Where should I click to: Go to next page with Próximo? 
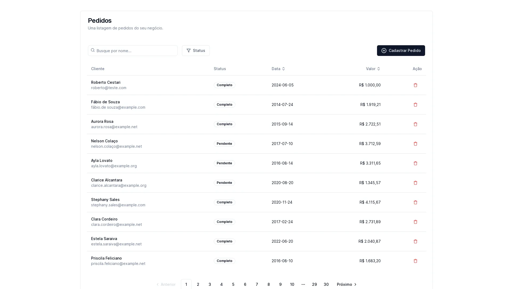click(347, 284)
